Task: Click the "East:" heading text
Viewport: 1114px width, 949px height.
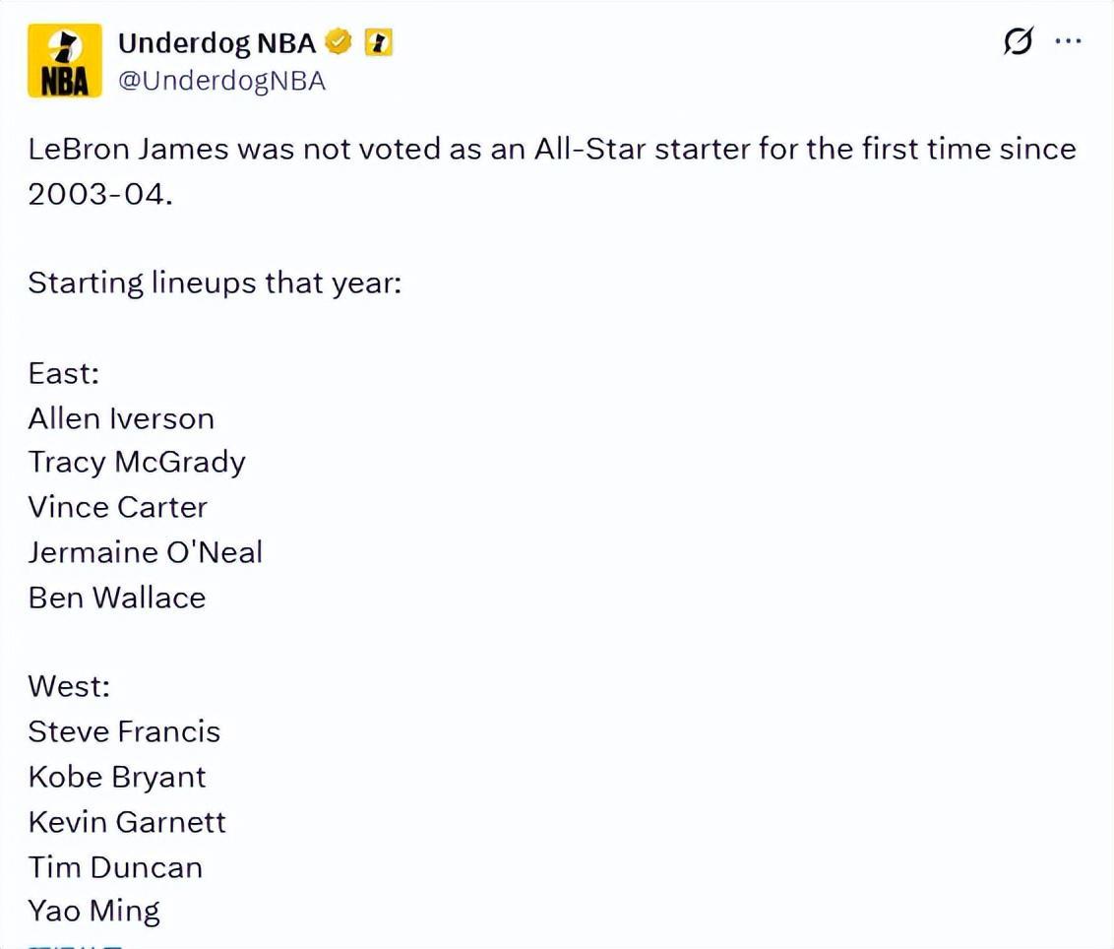Action: [x=64, y=374]
